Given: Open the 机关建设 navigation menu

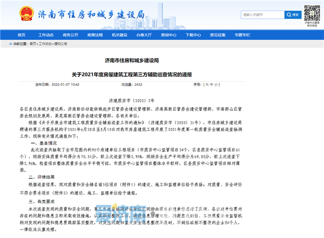Looking at the screenshot, I should 120,35.
